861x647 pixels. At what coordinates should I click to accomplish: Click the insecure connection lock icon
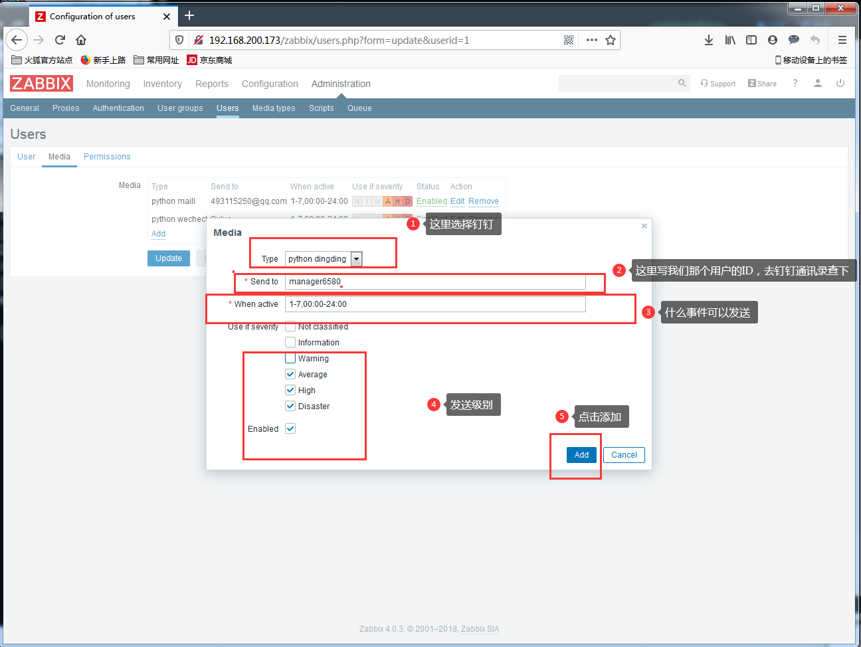coord(198,40)
